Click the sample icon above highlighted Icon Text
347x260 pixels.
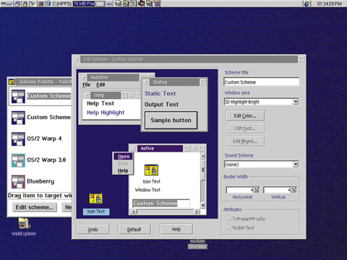click(x=96, y=199)
